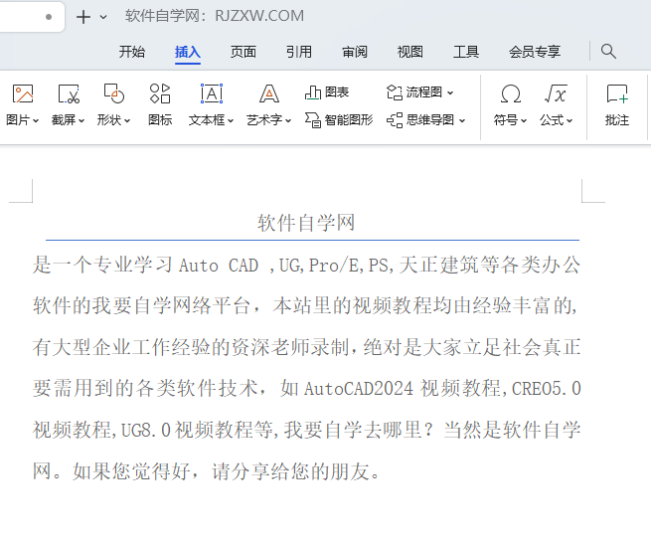This screenshot has width=651, height=548.
Task: Select the 插入 (Insert) tab
Action: click(188, 52)
